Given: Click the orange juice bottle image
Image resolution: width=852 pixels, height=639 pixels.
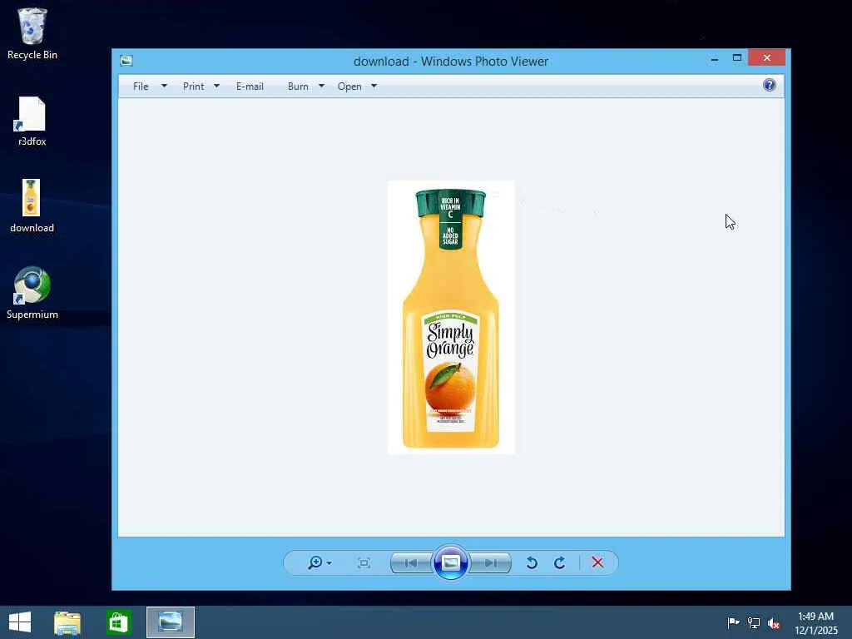Looking at the screenshot, I should pyautogui.click(x=452, y=317).
